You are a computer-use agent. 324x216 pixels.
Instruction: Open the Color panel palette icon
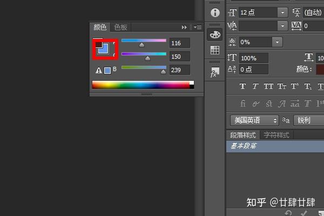click(215, 34)
